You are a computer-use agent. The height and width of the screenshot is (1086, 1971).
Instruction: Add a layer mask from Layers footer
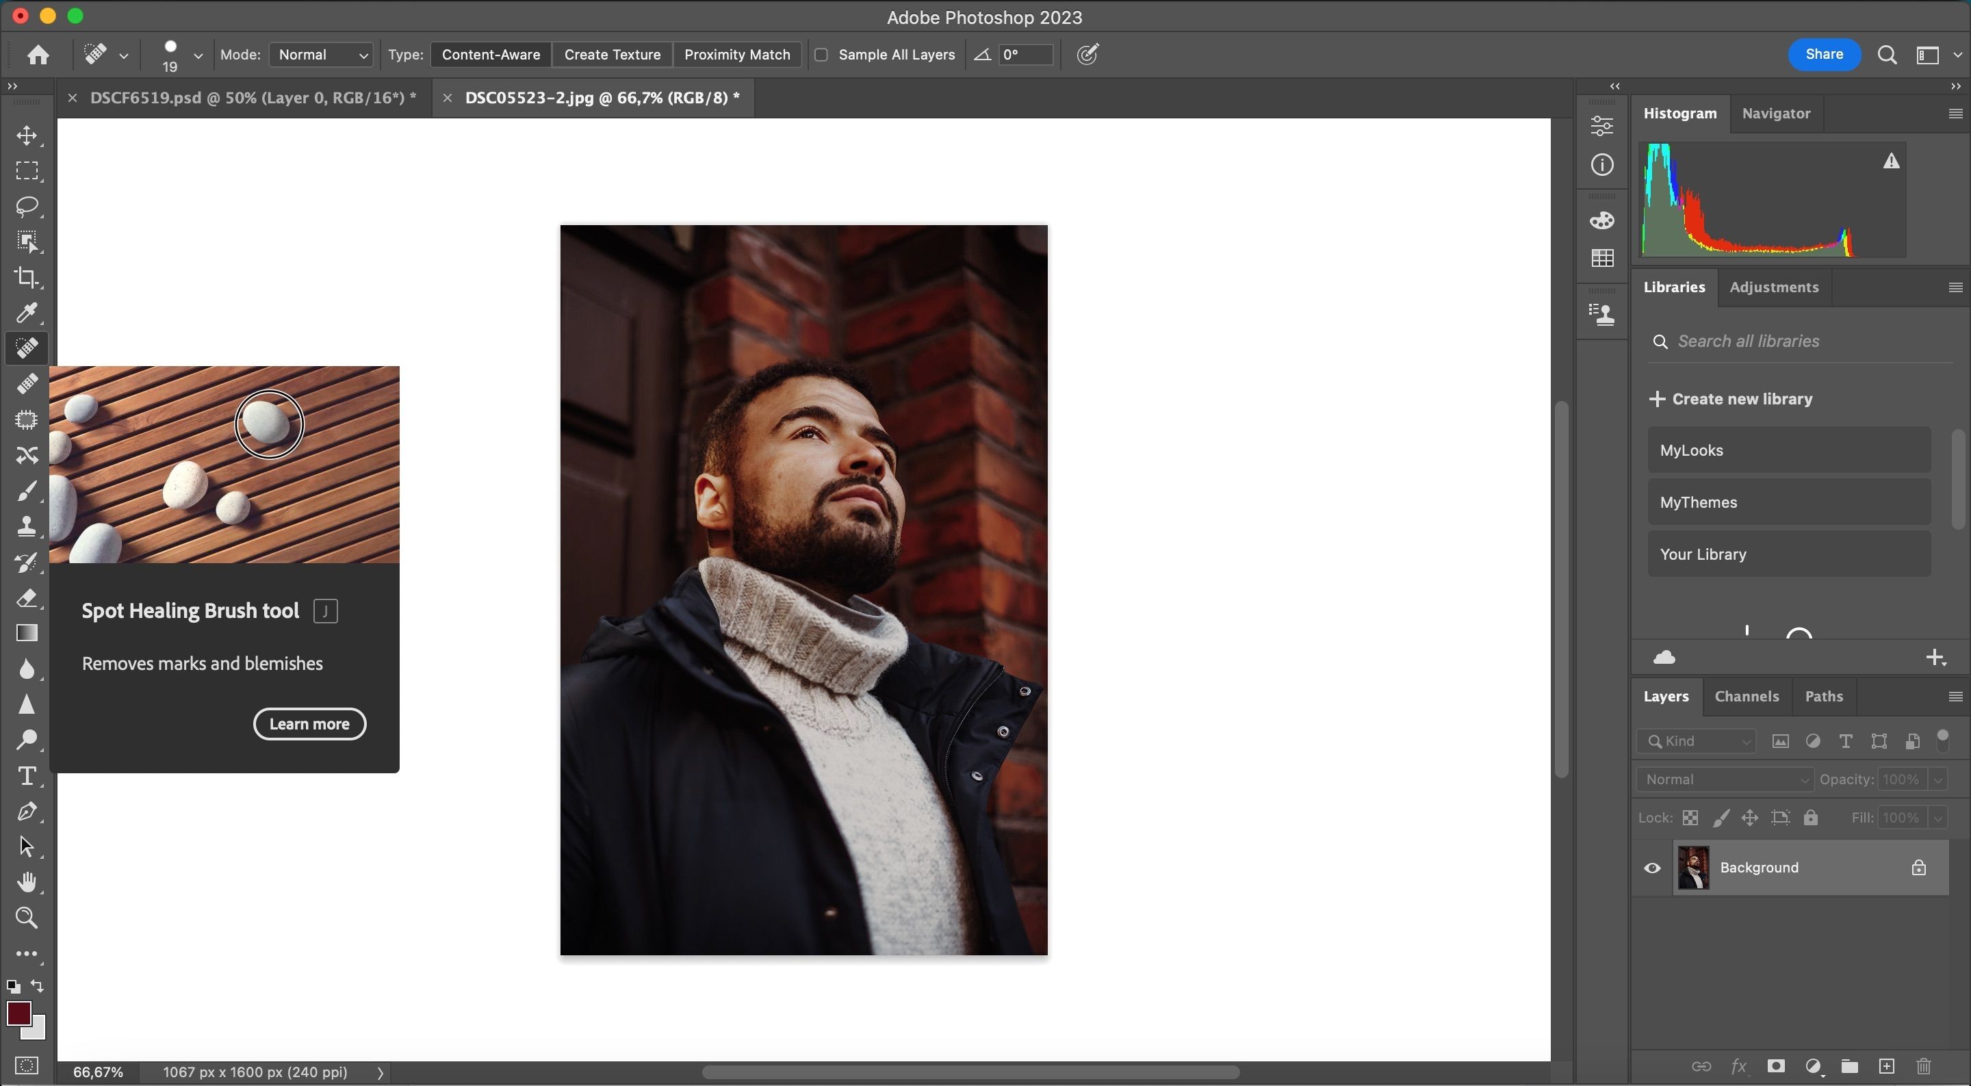[x=1775, y=1065]
